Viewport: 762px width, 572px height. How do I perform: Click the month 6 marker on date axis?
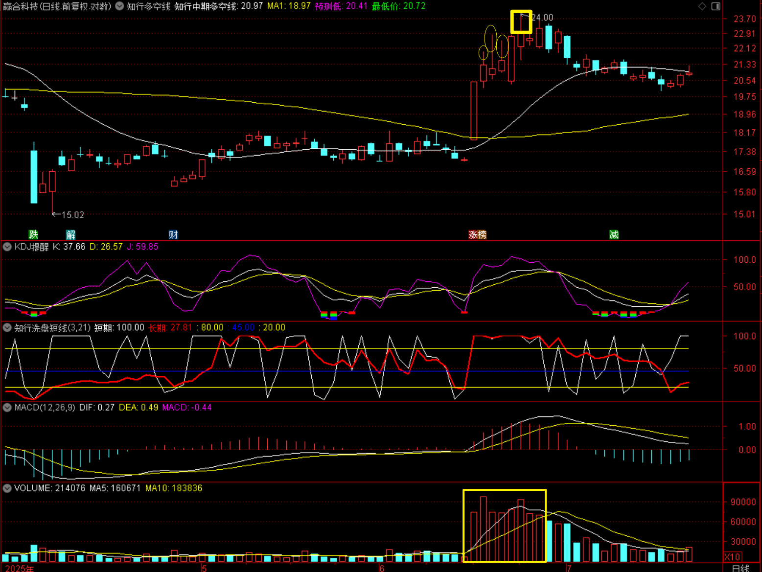[382, 568]
